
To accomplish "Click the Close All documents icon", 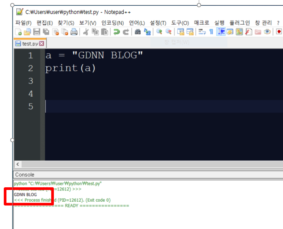I will (x=64, y=32).
